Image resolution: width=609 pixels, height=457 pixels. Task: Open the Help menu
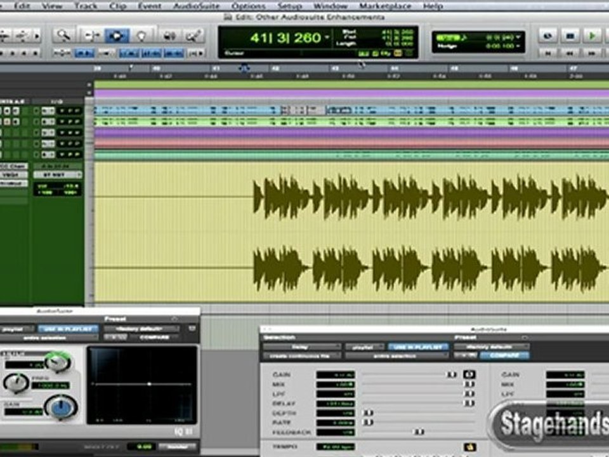coord(433,6)
